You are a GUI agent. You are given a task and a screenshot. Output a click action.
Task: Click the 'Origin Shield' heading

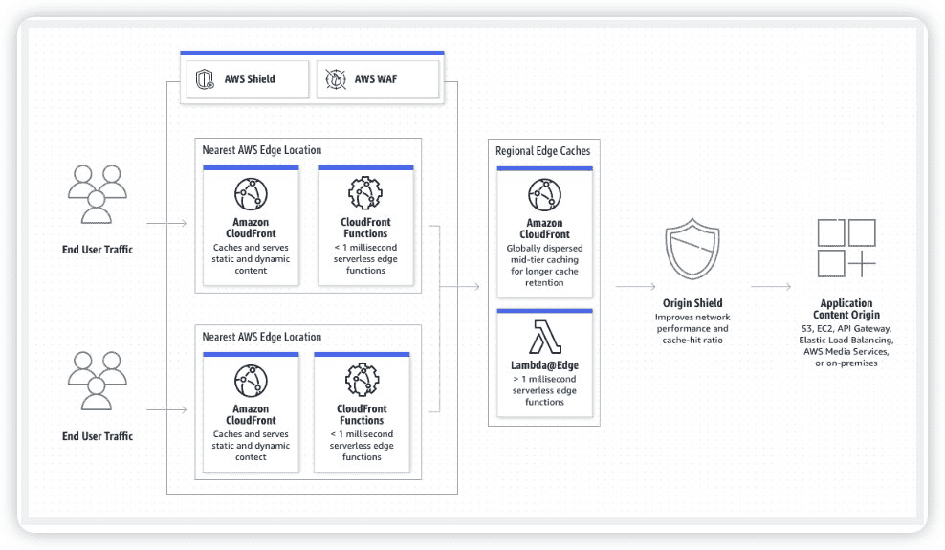[692, 303]
